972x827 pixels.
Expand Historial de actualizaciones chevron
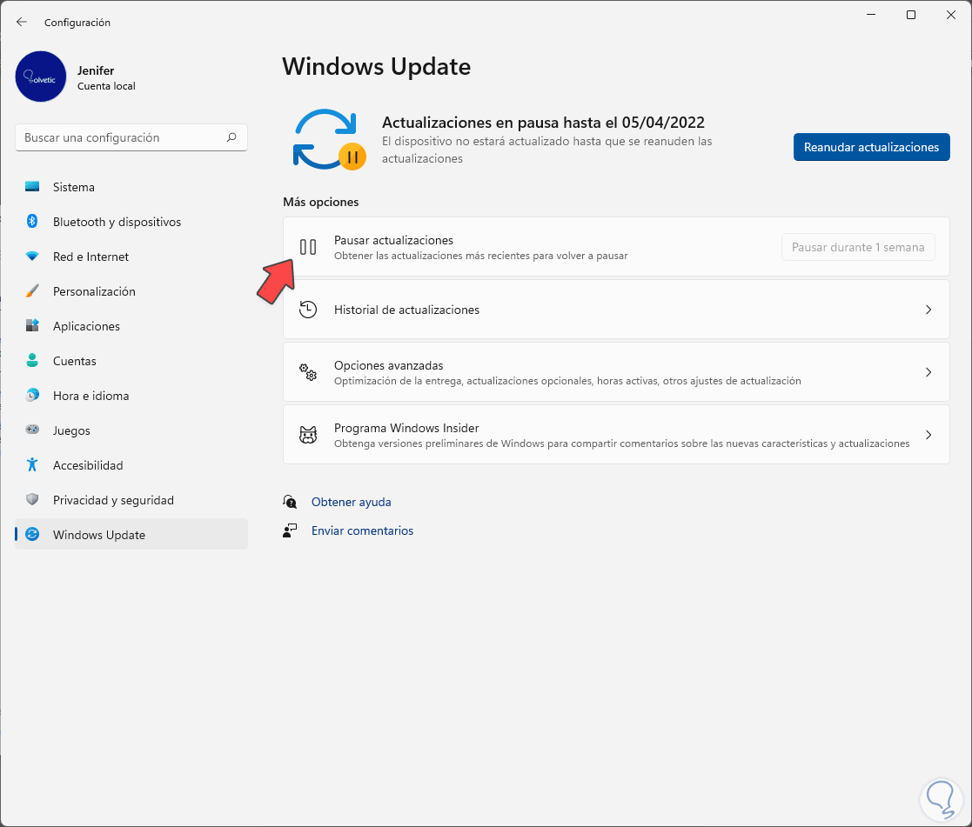point(928,310)
